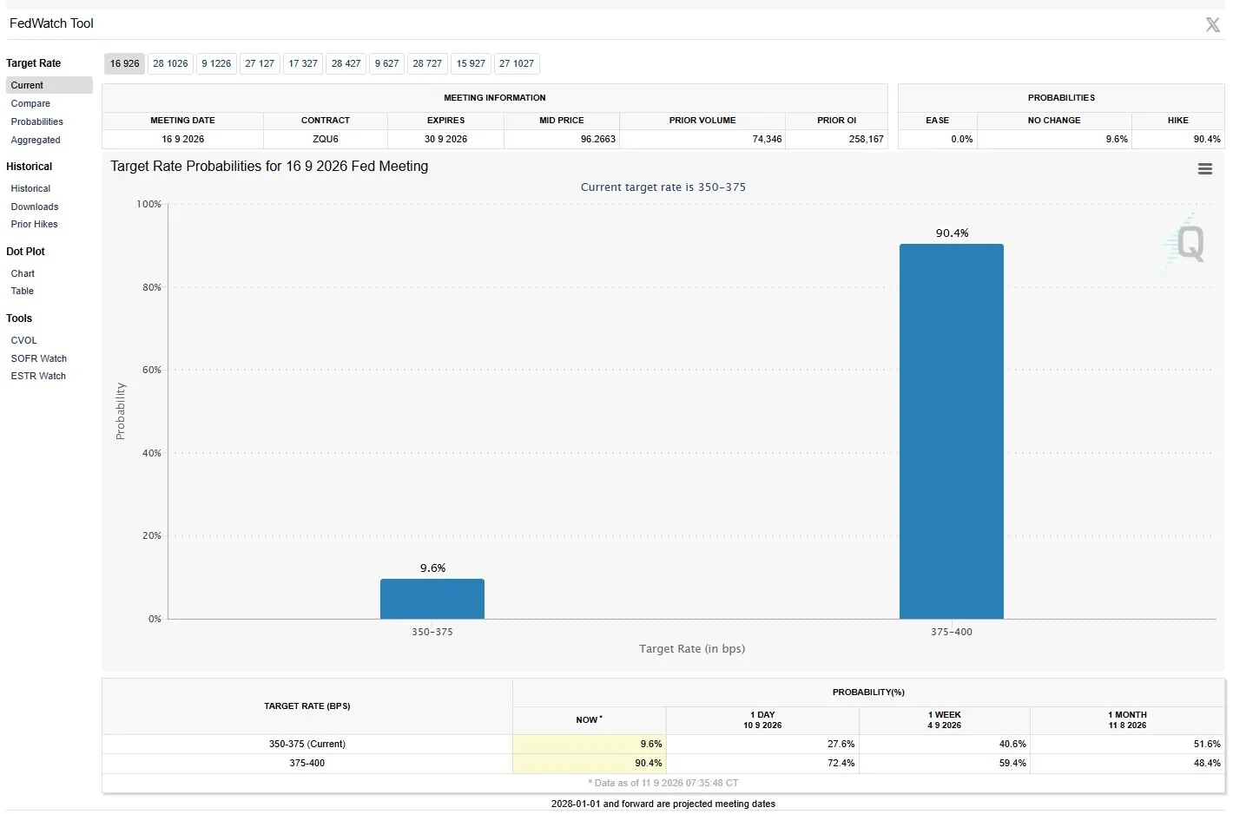Open the Compare view in sidebar
This screenshot has height=814, width=1233.
(30, 103)
